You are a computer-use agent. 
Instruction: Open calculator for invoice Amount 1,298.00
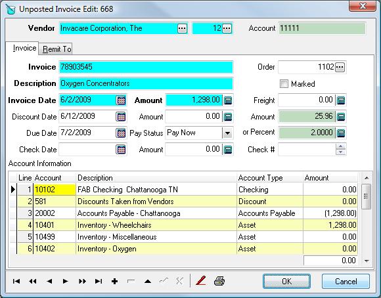[x=228, y=100]
